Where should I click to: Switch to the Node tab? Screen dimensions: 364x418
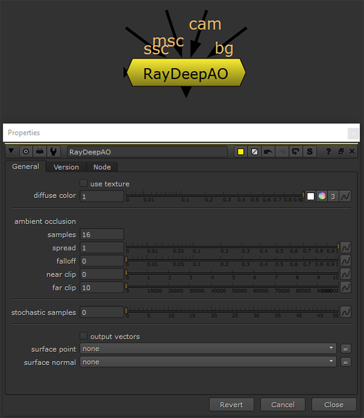tap(102, 167)
